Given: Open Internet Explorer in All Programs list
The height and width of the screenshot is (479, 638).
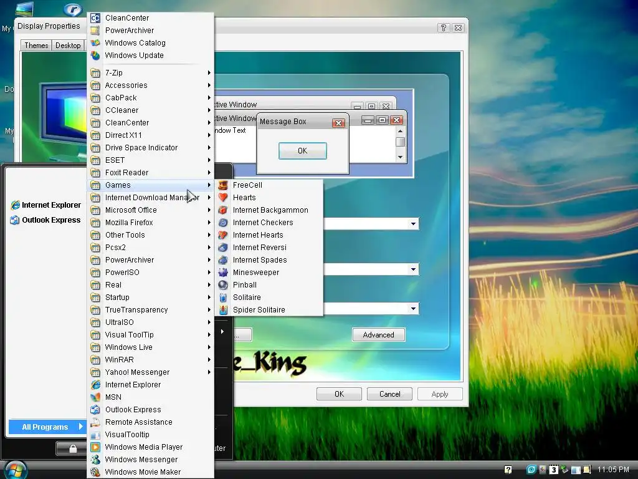Looking at the screenshot, I should pos(151,384).
